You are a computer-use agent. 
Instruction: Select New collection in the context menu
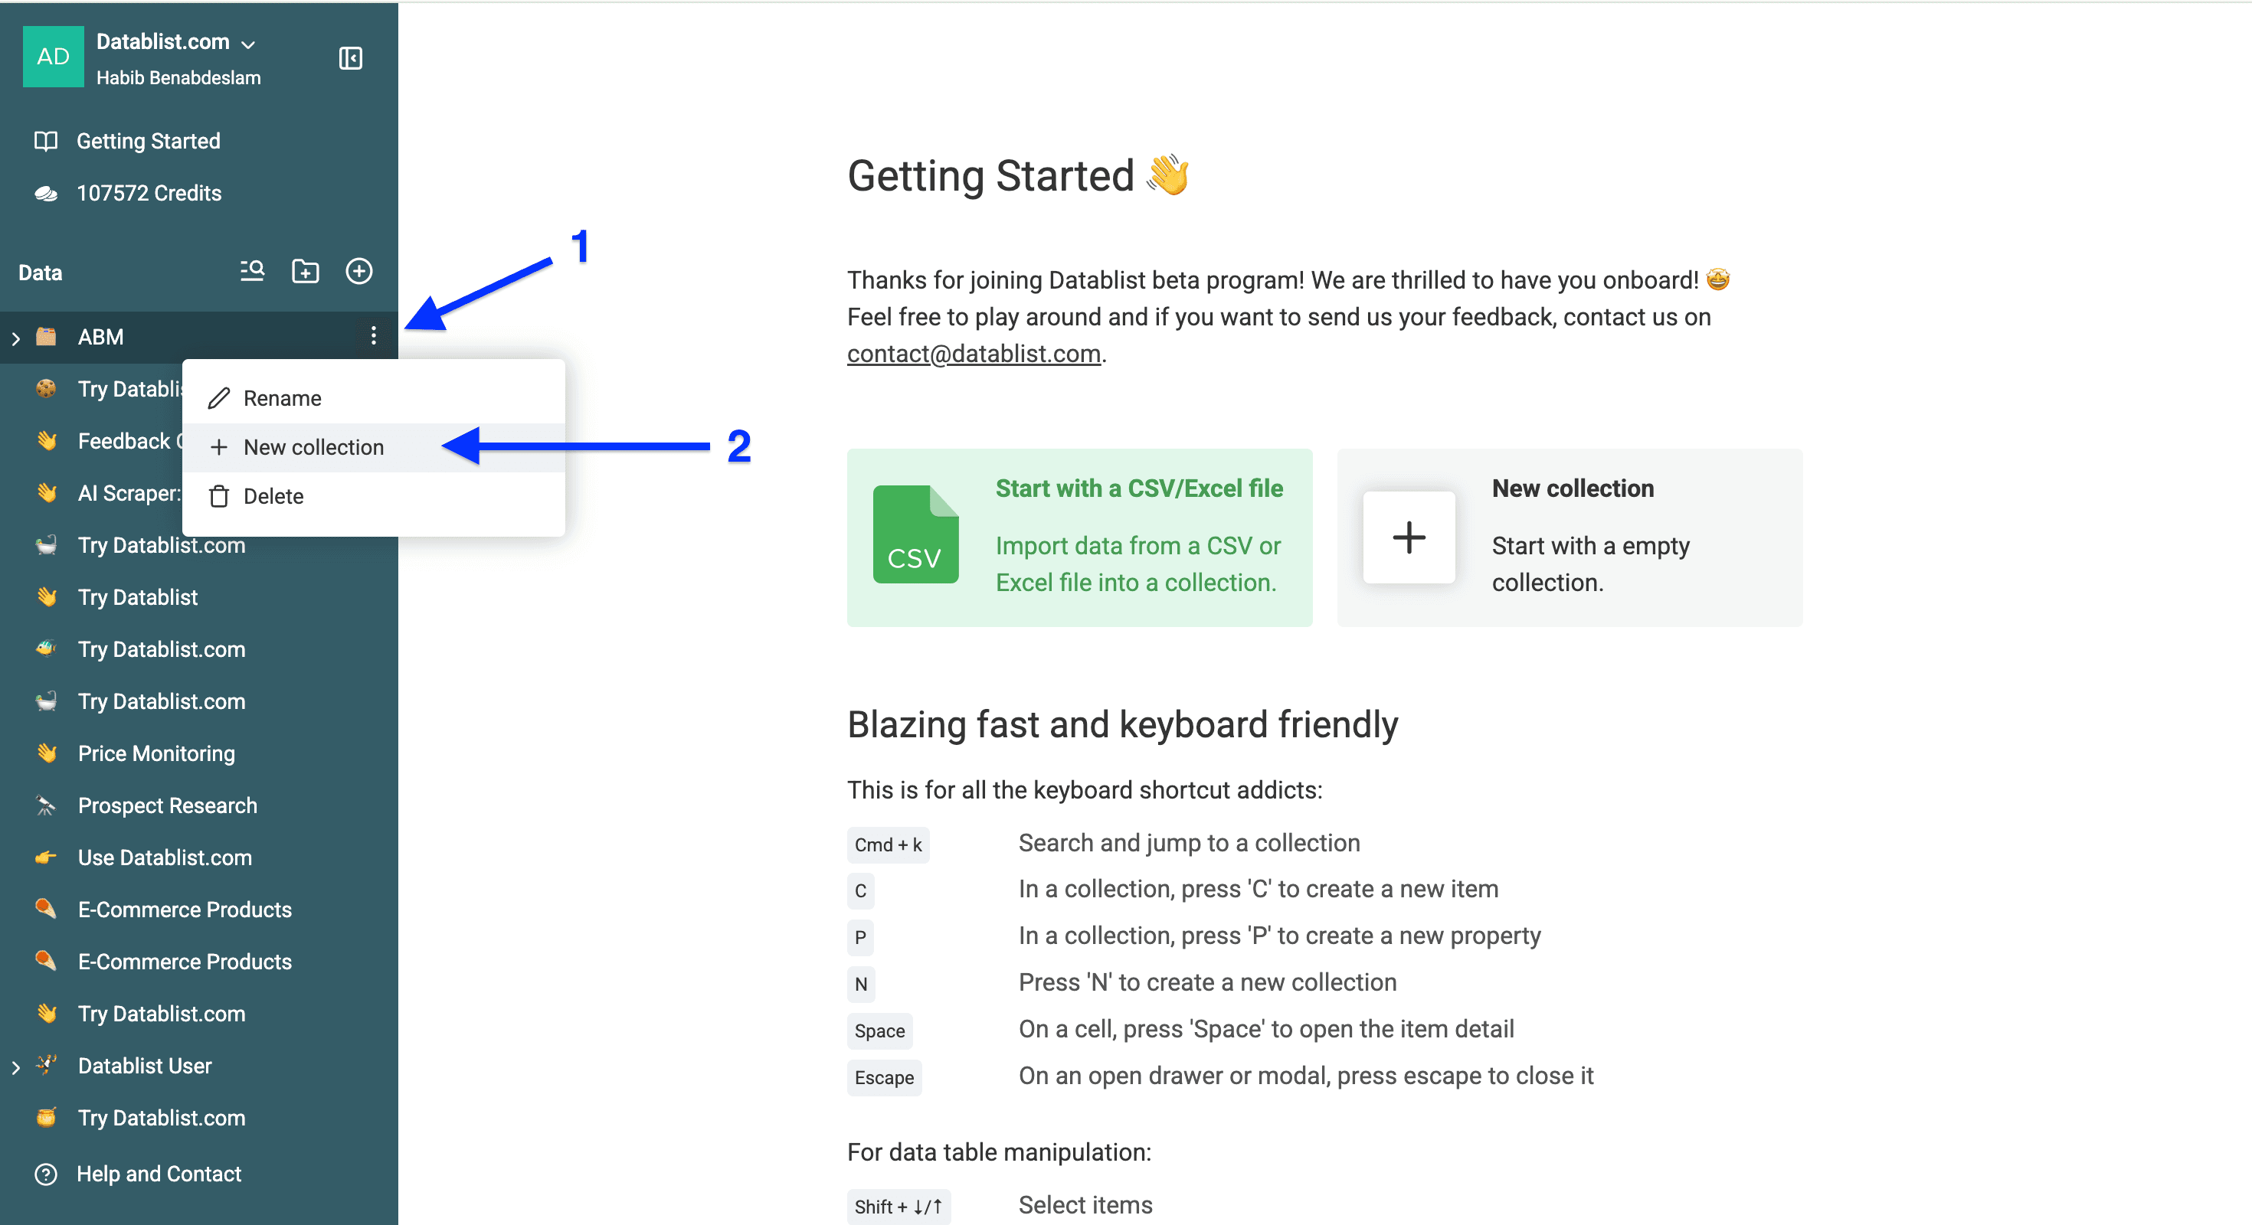click(x=314, y=446)
